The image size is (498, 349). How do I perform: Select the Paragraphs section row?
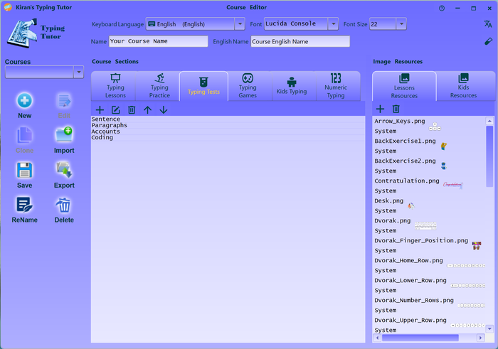click(228, 125)
